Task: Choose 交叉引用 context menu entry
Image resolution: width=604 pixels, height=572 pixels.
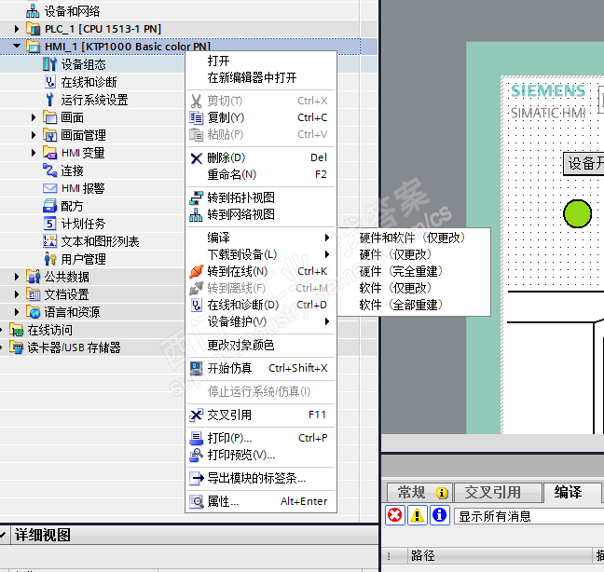Action: click(x=261, y=415)
